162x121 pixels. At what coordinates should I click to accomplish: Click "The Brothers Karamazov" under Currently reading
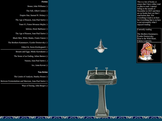148,34
